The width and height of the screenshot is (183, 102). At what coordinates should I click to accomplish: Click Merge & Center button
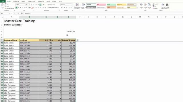[53, 8]
